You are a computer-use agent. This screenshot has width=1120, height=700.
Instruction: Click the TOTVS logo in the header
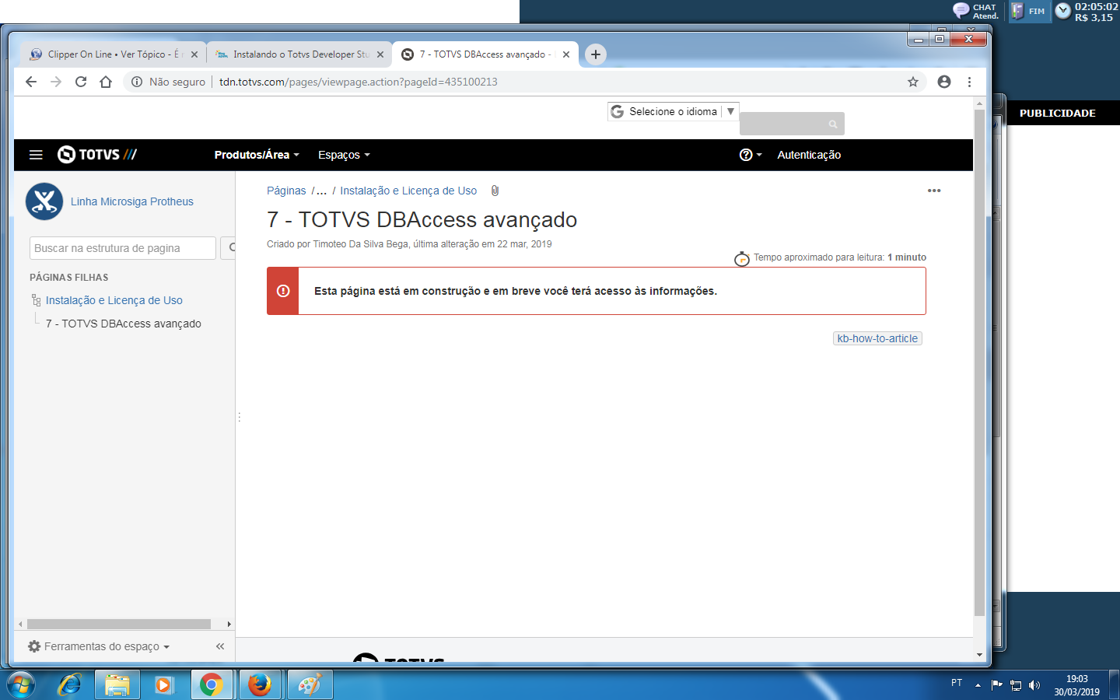97,155
